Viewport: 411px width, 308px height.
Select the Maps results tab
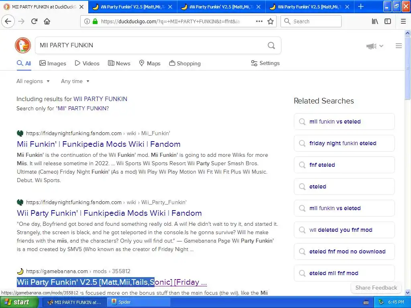150,63
